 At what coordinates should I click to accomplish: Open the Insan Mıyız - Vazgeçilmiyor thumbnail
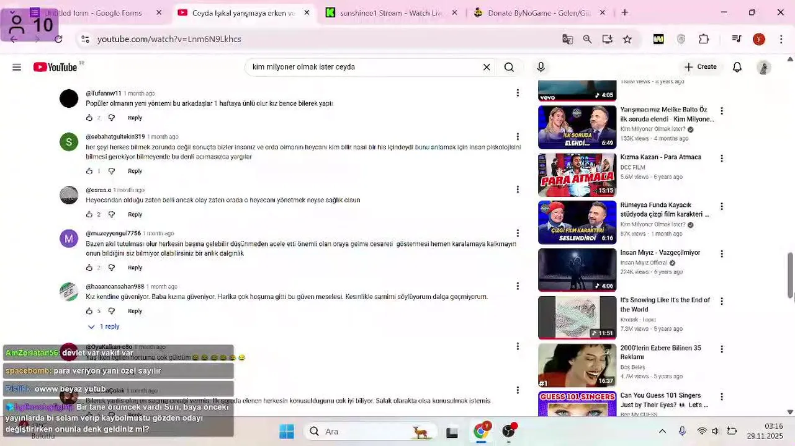coord(577,270)
